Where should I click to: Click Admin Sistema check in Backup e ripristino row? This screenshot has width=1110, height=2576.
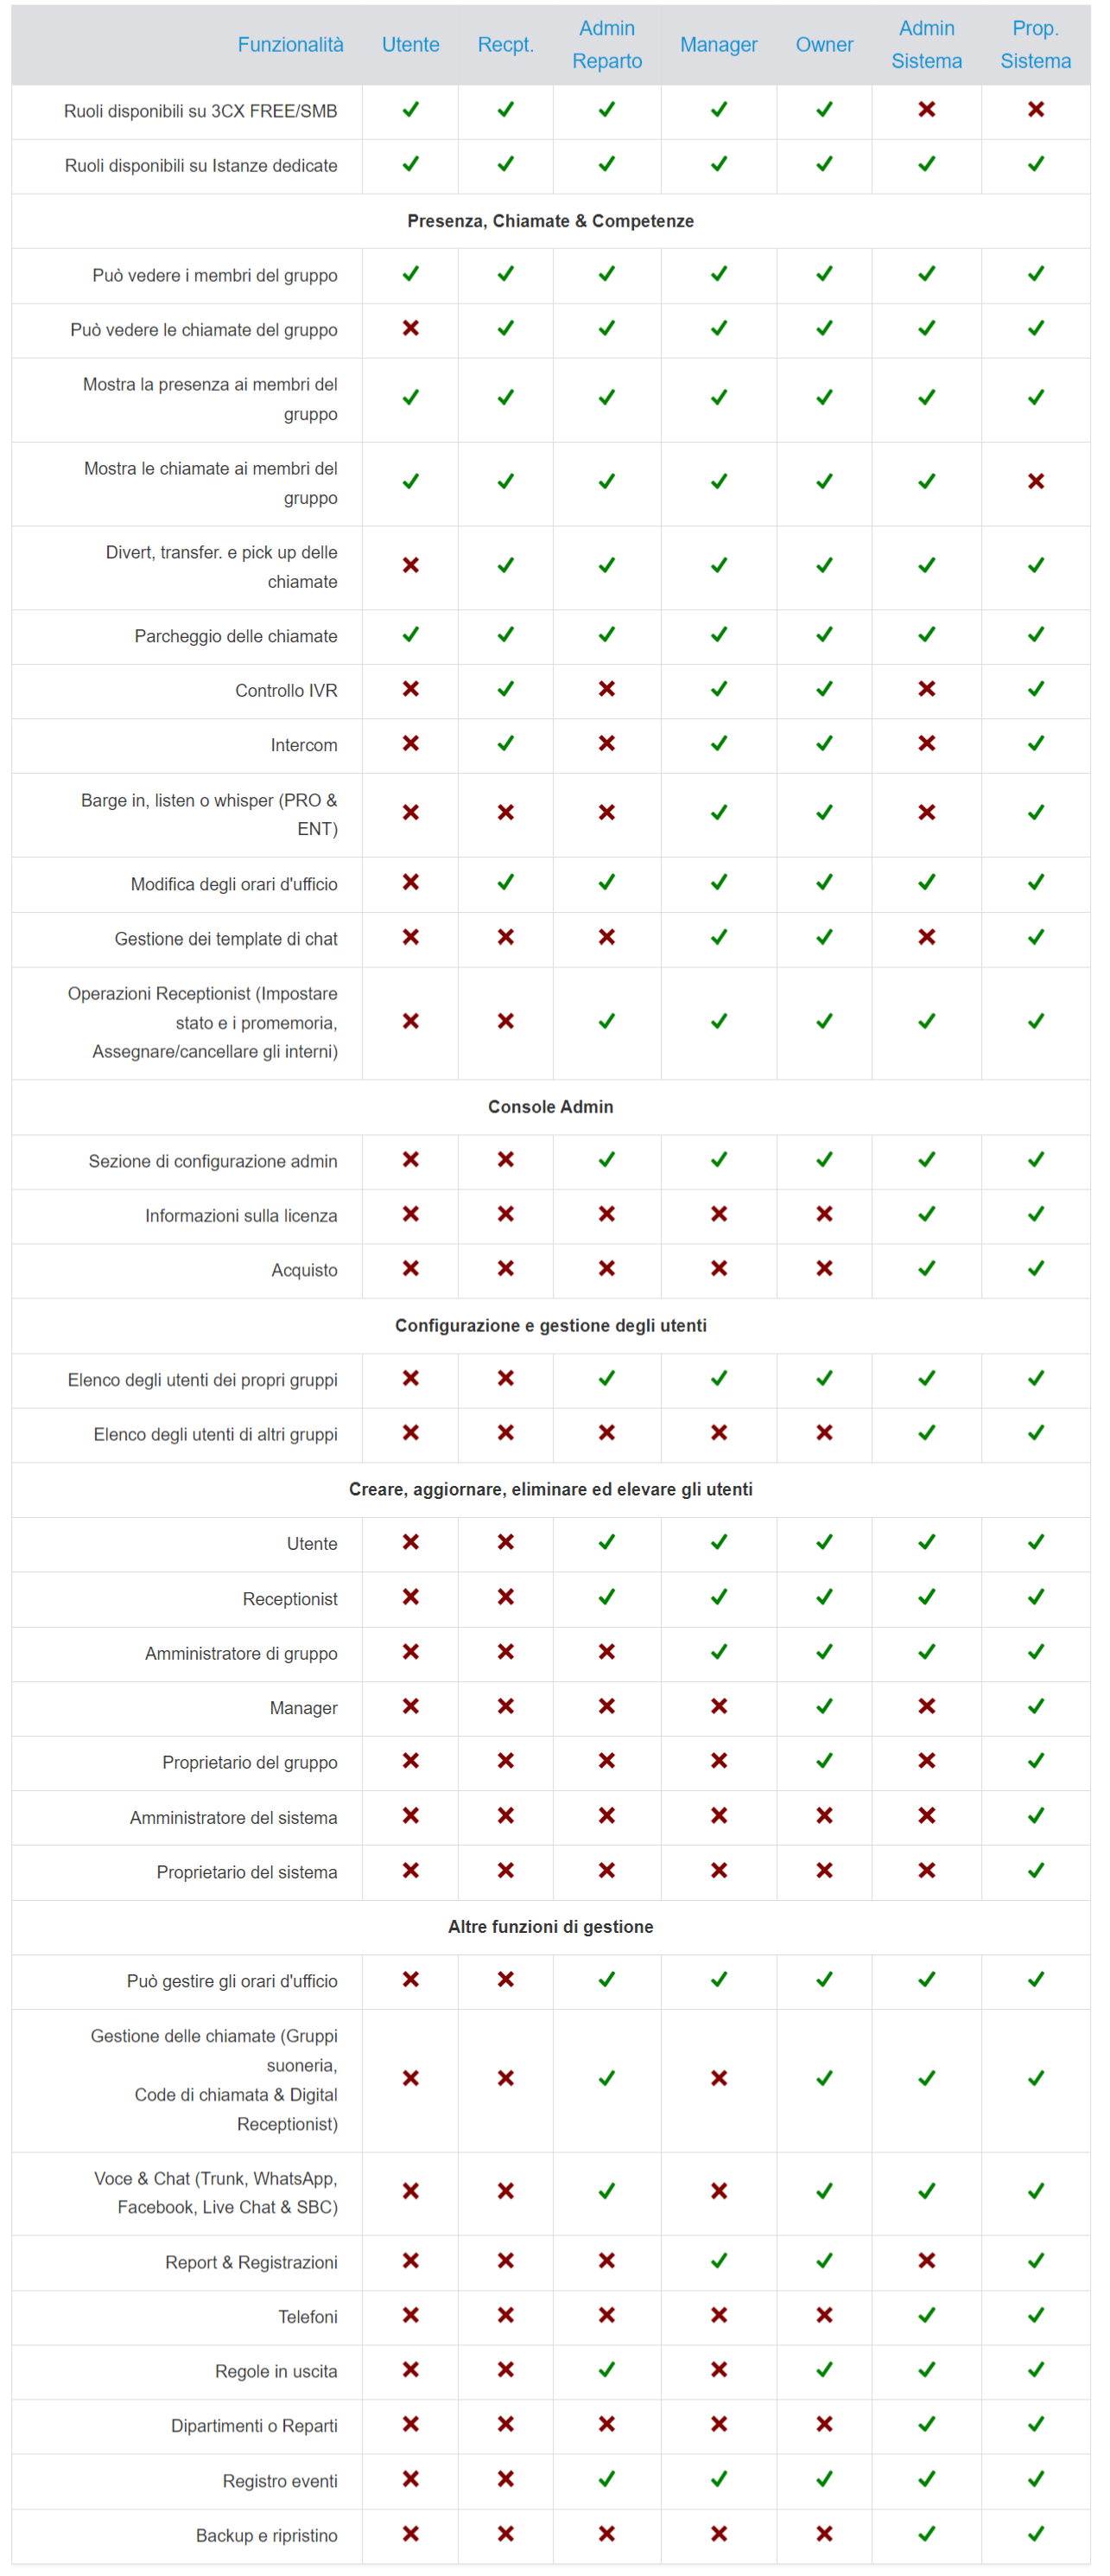[x=926, y=2534]
